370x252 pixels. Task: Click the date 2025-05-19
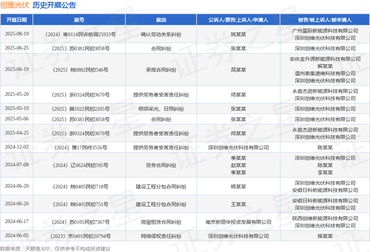[17, 108]
